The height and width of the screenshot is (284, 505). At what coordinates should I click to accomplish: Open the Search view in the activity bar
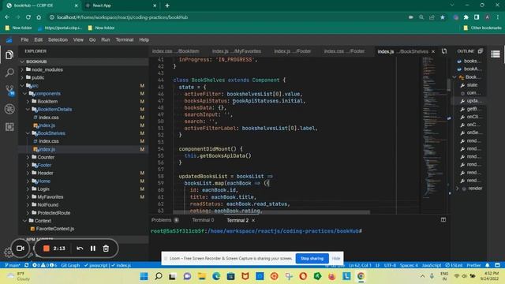(9, 73)
